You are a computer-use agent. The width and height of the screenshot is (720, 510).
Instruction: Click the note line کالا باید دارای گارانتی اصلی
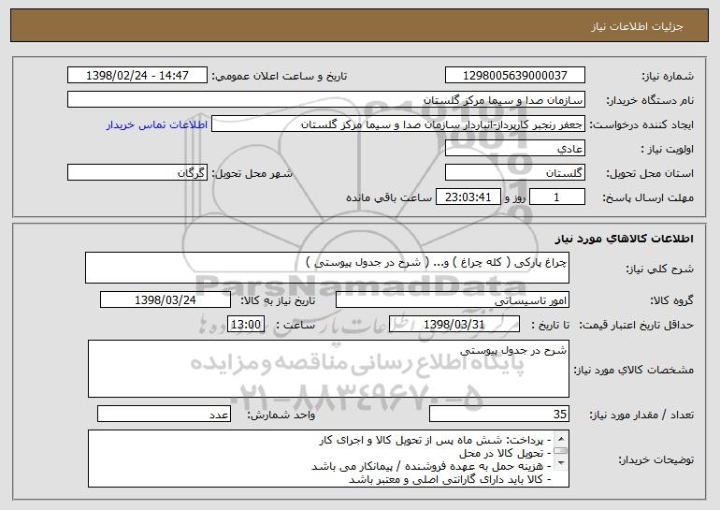point(450,479)
